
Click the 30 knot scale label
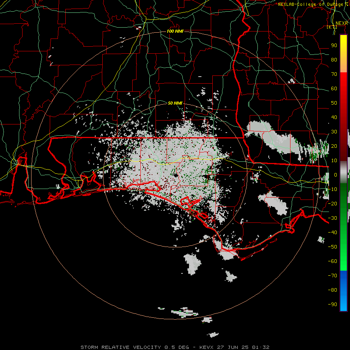click(x=334, y=132)
